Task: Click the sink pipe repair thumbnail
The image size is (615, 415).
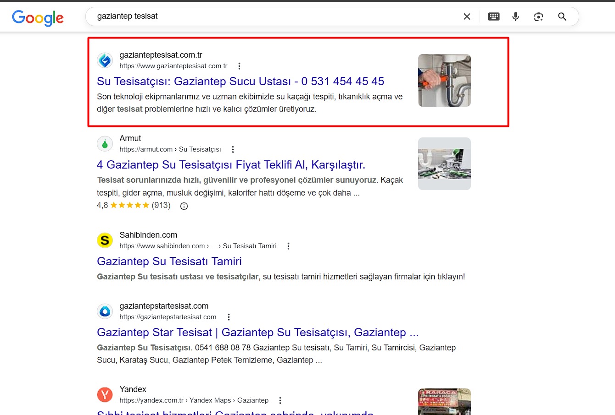Action: [x=444, y=81]
